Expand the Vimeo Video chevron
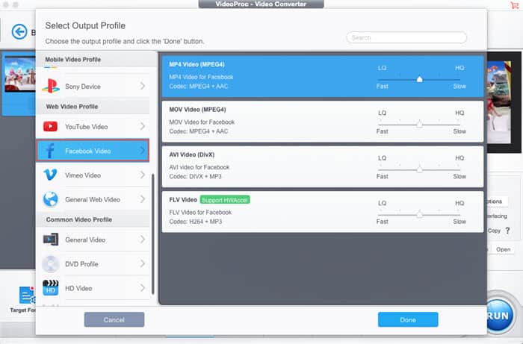 click(143, 175)
